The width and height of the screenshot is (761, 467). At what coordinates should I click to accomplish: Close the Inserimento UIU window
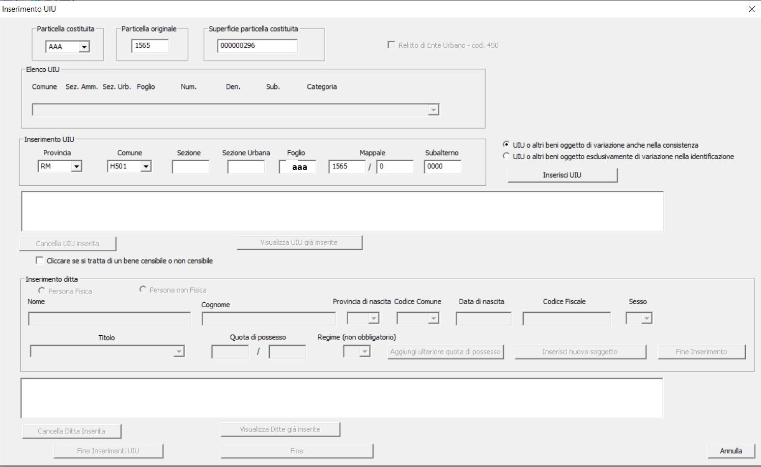click(x=751, y=9)
